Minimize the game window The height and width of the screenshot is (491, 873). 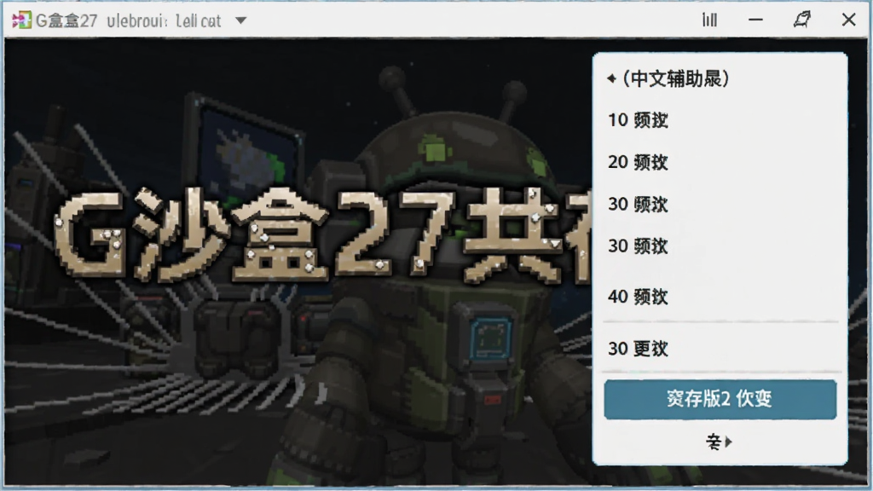pyautogui.click(x=755, y=20)
